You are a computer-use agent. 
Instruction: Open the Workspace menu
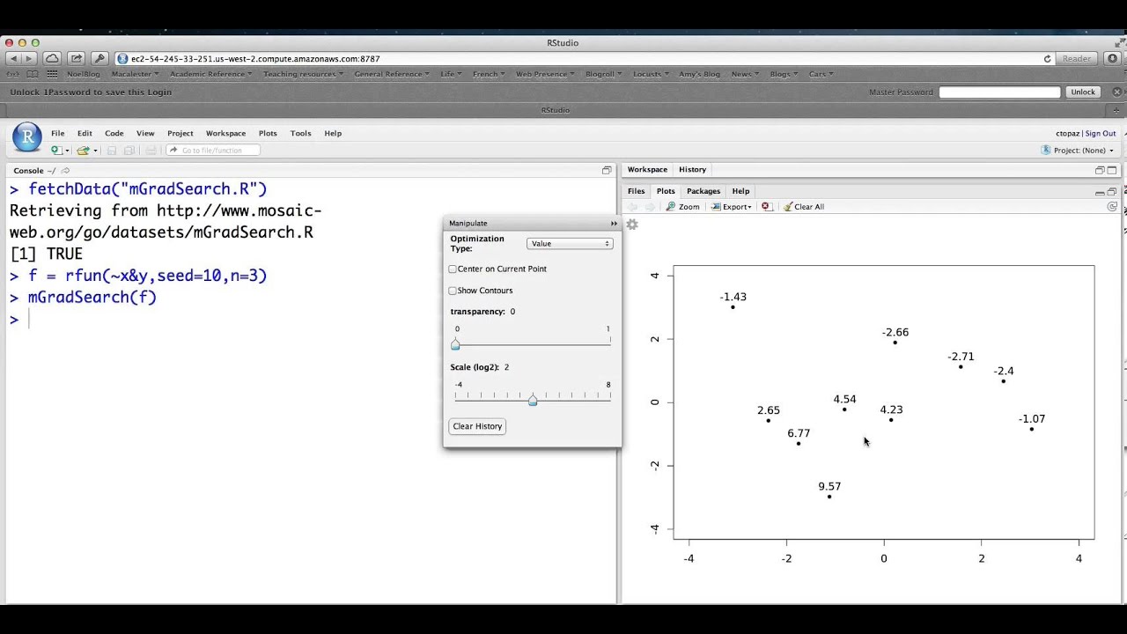click(225, 133)
